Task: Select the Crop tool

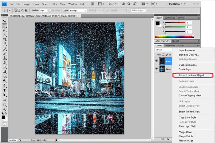Action: pyautogui.click(x=4, y=39)
